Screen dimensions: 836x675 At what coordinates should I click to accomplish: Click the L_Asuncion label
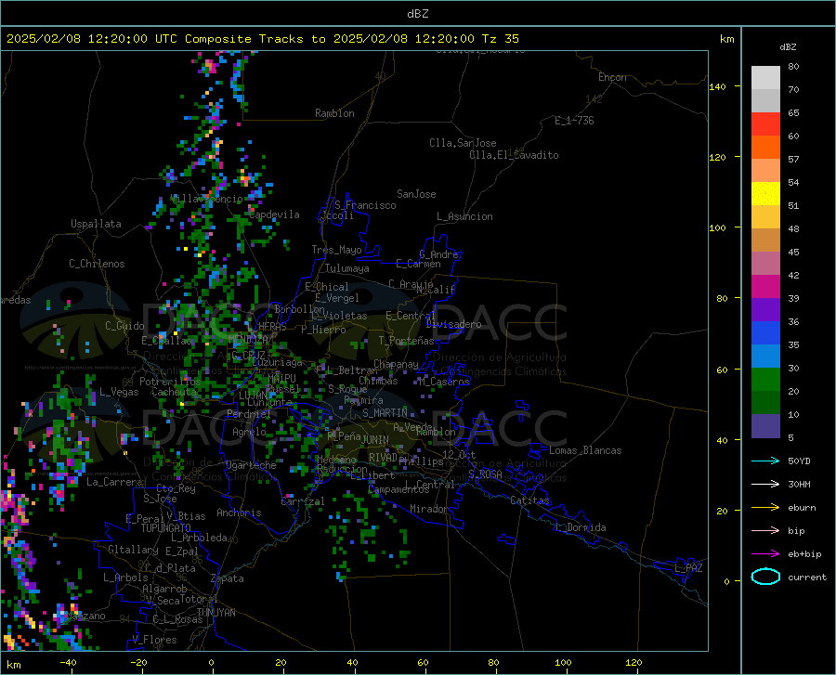464,216
